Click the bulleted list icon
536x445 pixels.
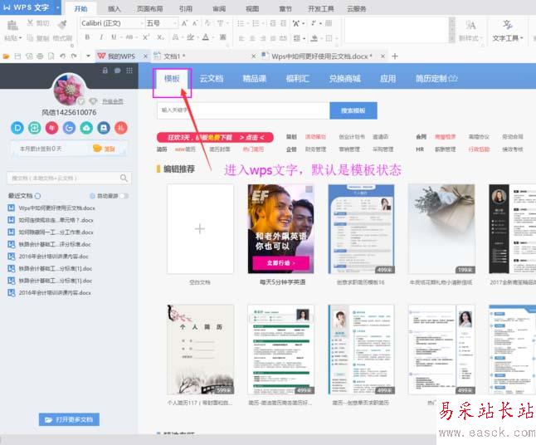click(241, 23)
